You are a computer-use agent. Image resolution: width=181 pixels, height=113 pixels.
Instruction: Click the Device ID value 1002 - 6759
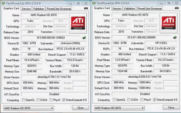(x=29, y=43)
